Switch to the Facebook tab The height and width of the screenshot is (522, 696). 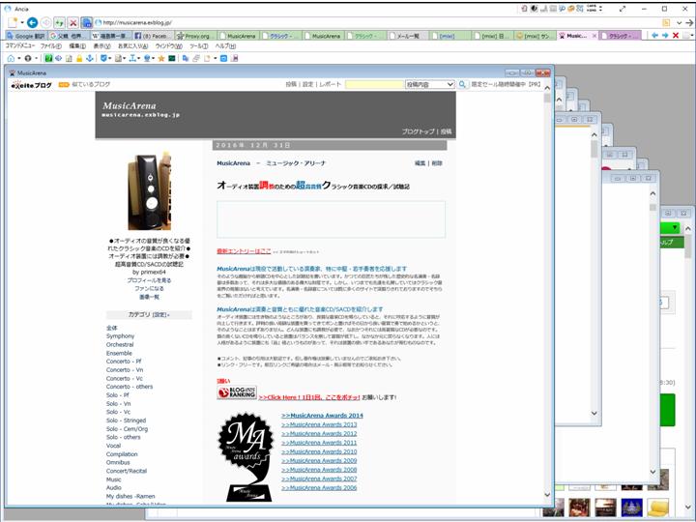(153, 36)
